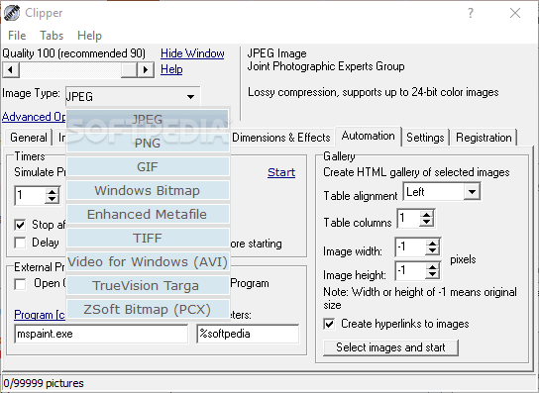Switch to the Dimensions & Effects tab
This screenshot has width=539, height=393.
[x=280, y=138]
